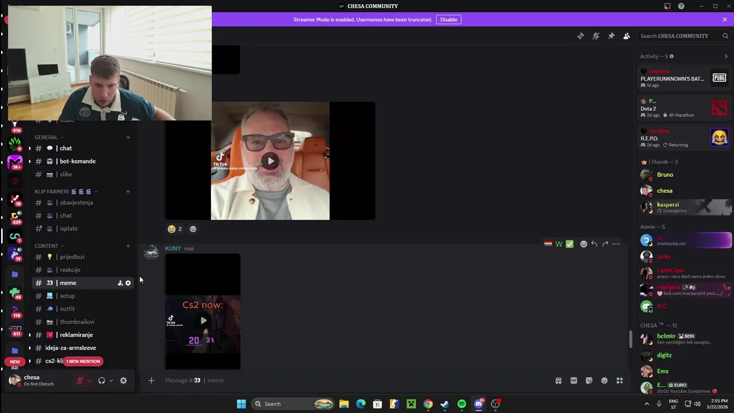Open the Add Reaction smiley on KUNY message
This screenshot has width=734, height=413.
pos(584,244)
